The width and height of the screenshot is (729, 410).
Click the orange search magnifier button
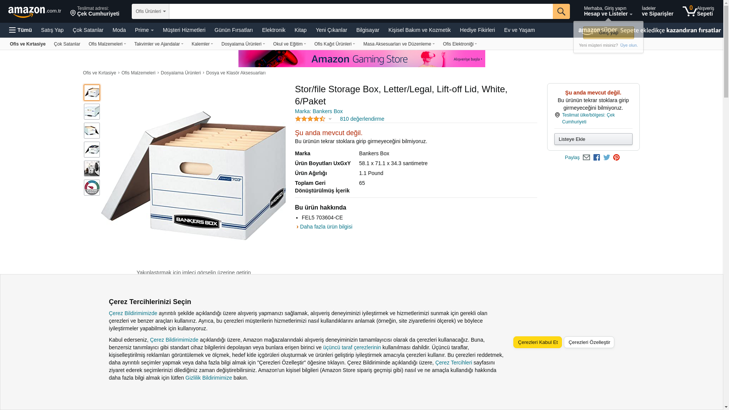click(x=561, y=11)
